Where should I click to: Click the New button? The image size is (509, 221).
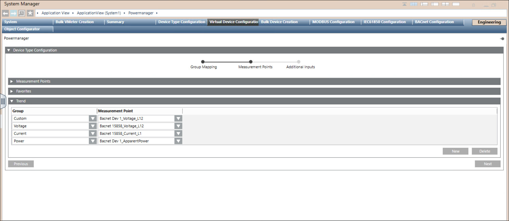click(455, 151)
